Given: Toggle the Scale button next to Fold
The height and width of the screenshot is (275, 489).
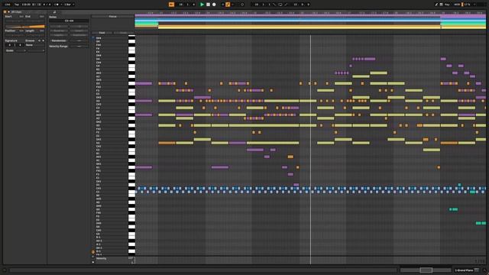Looking at the screenshot, I should [x=123, y=33].
